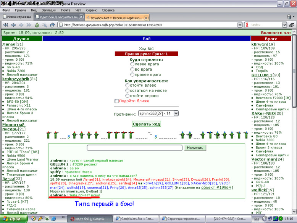Select 'правее врага' shooting option
Screen dimensions: 297x223
pyautogui.click(x=132, y=74)
